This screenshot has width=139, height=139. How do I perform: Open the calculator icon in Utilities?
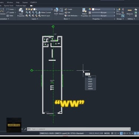[136, 16]
